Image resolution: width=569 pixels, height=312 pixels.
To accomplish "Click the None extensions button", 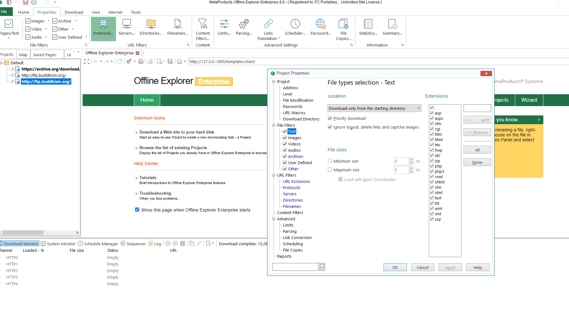I will pos(477,162).
